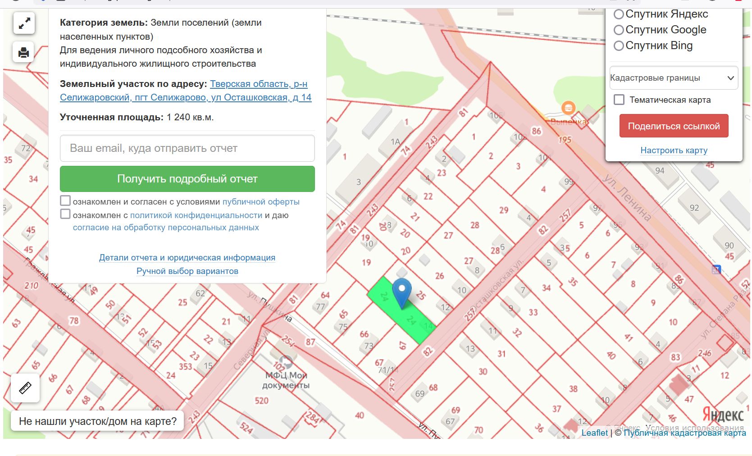Viewport: 752px width, 456px height.
Task: Click the Ручной выбор вариантов link
Action: 187,271
